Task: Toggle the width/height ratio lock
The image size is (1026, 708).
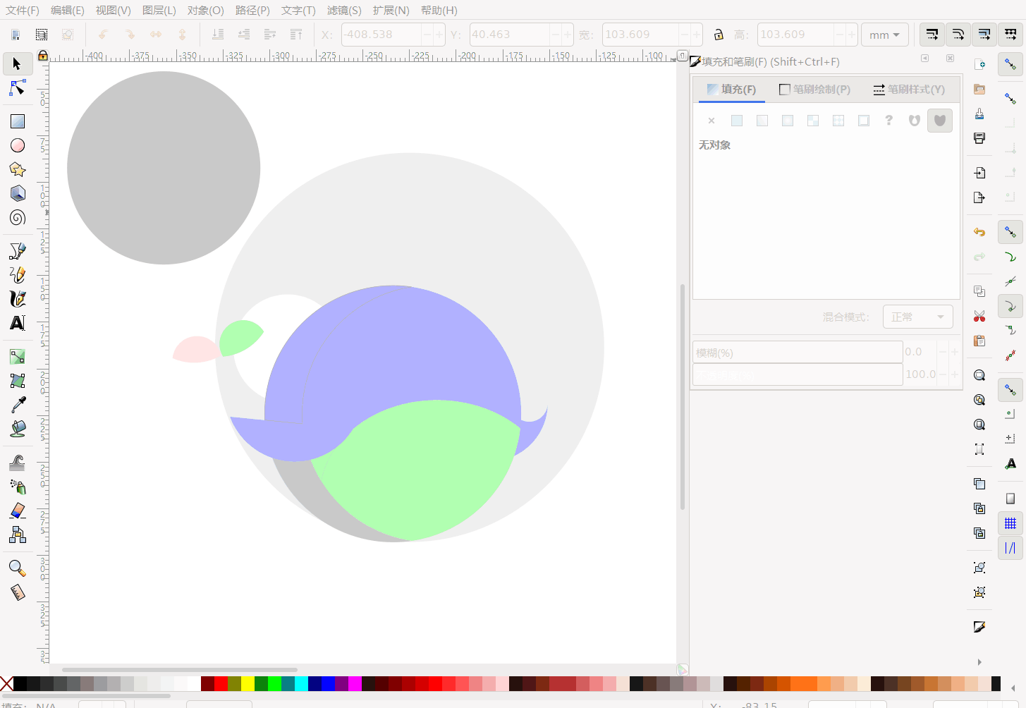Action: 719,35
